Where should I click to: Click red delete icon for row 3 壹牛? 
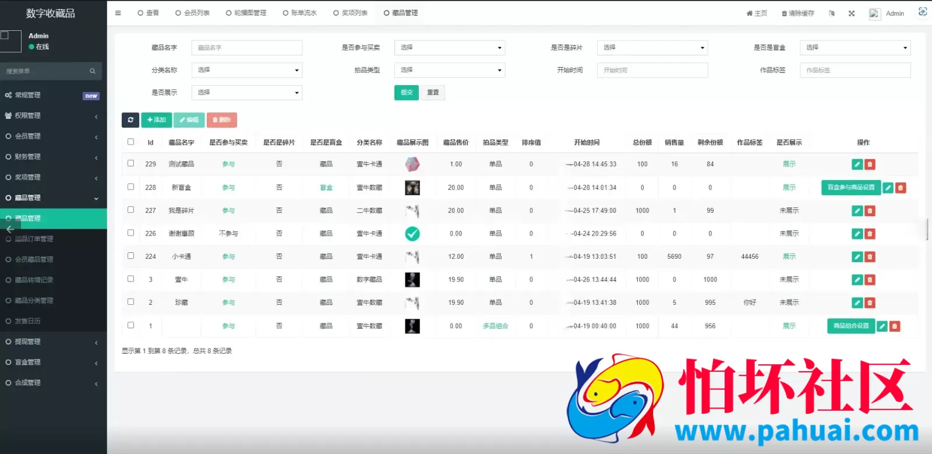[x=870, y=280]
